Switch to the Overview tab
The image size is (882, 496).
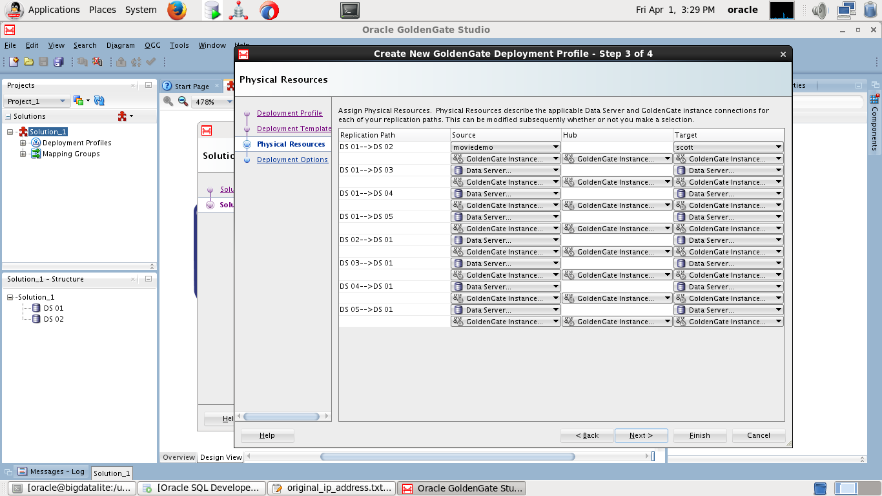pyautogui.click(x=178, y=457)
